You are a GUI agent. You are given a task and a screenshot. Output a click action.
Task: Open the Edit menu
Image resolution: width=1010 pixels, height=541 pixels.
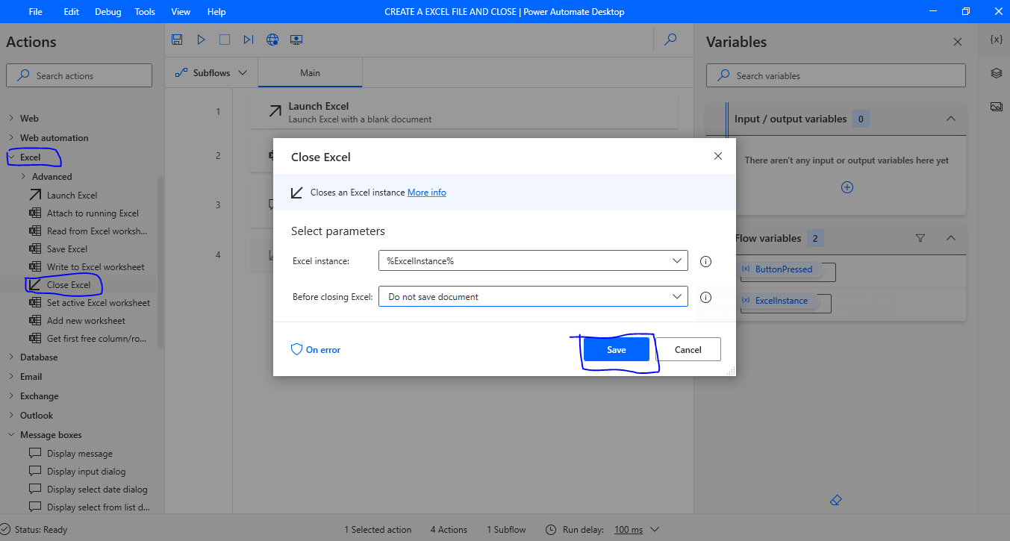click(72, 12)
